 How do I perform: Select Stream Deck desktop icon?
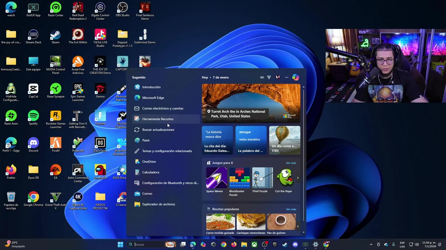coord(33,37)
